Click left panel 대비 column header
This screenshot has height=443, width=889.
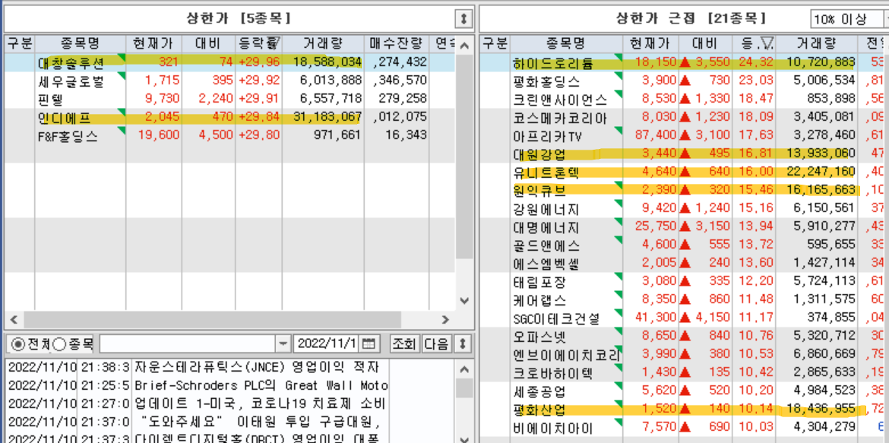click(209, 44)
